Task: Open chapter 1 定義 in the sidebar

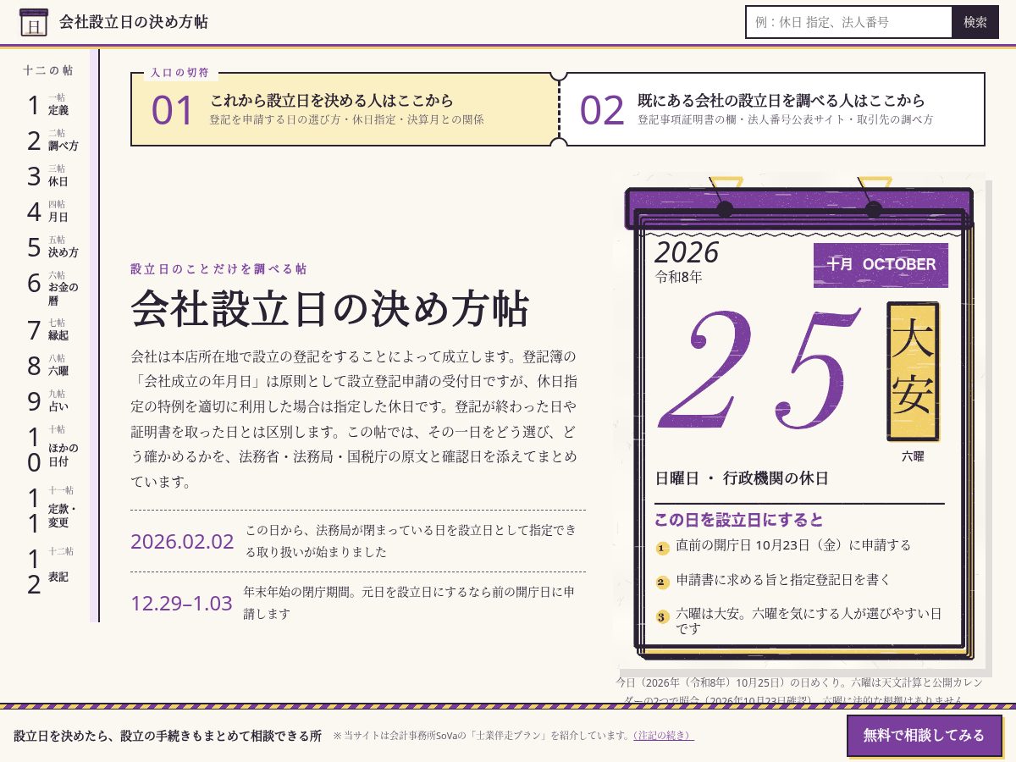Action: pos(52,104)
